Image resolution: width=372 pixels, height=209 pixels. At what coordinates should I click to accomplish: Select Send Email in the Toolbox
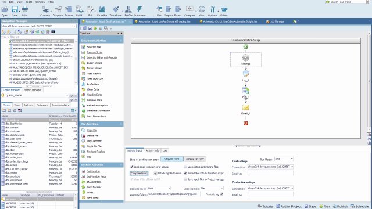(x=93, y=198)
